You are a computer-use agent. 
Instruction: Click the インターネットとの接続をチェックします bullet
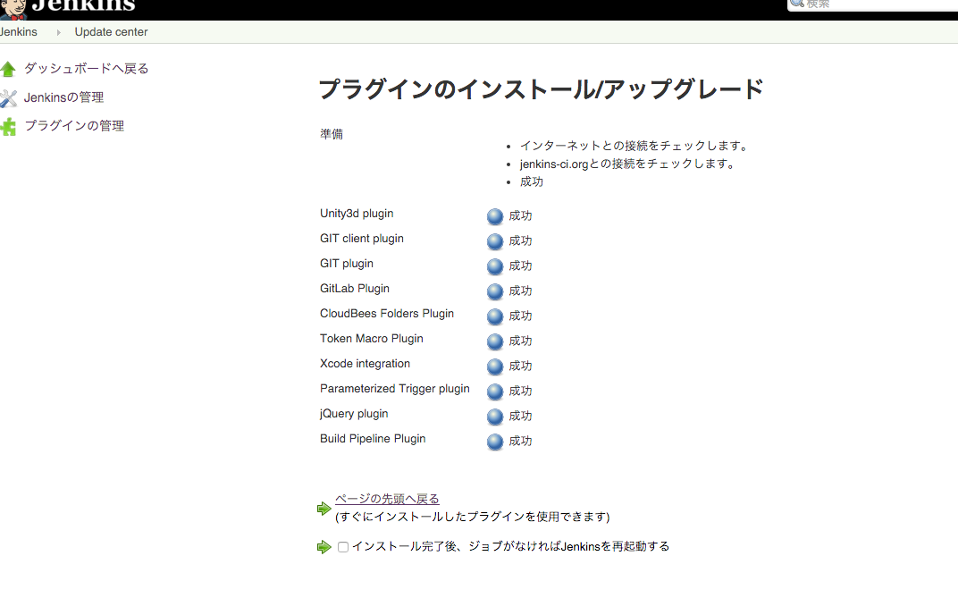[x=634, y=146]
